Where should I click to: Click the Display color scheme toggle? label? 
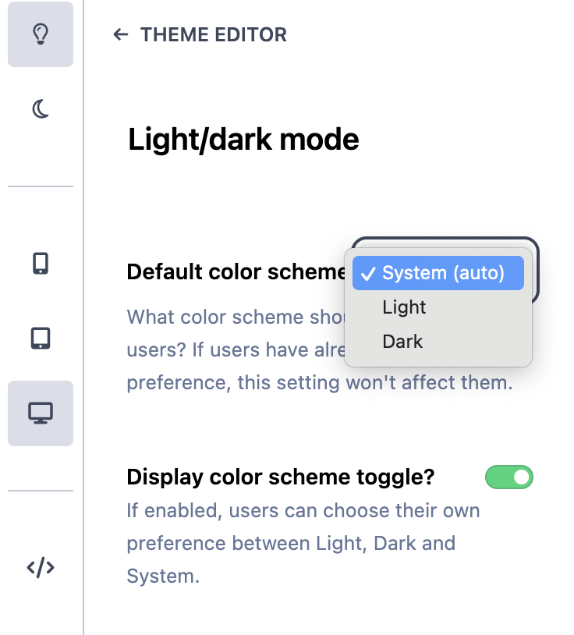pos(281,477)
